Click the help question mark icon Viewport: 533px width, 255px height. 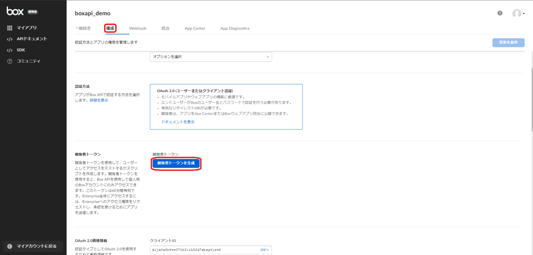[x=500, y=12]
